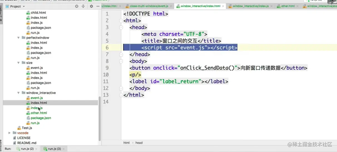Click the Project view icon beside Project label
The height and width of the screenshot is (152, 337).
pos(7,6)
